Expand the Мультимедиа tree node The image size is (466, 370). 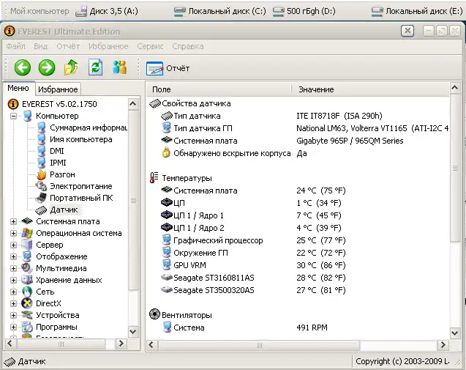coord(14,268)
